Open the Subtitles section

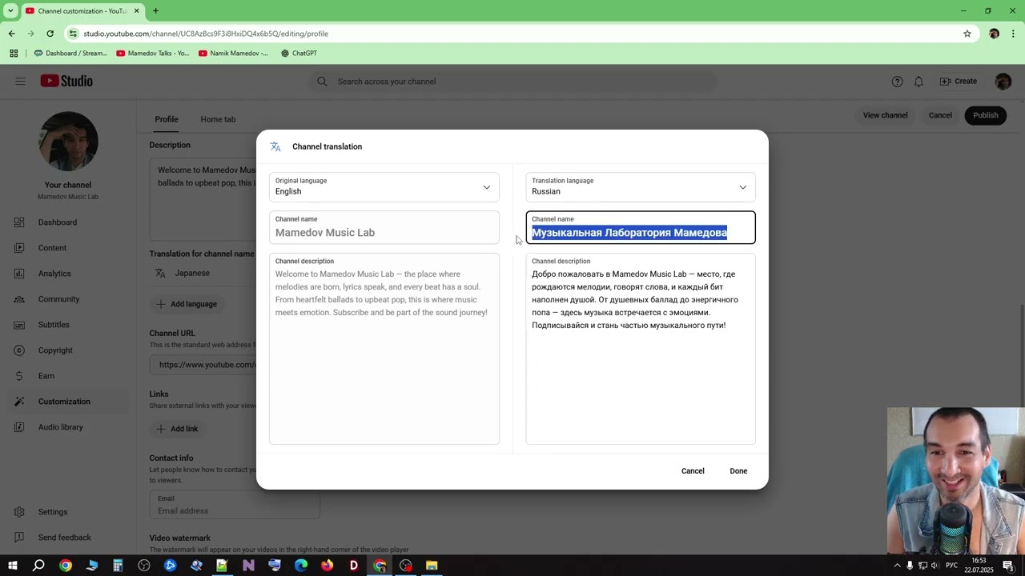pyautogui.click(x=54, y=325)
